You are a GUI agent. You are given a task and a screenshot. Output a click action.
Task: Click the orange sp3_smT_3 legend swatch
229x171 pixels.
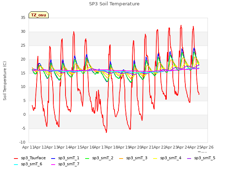click(x=121, y=158)
